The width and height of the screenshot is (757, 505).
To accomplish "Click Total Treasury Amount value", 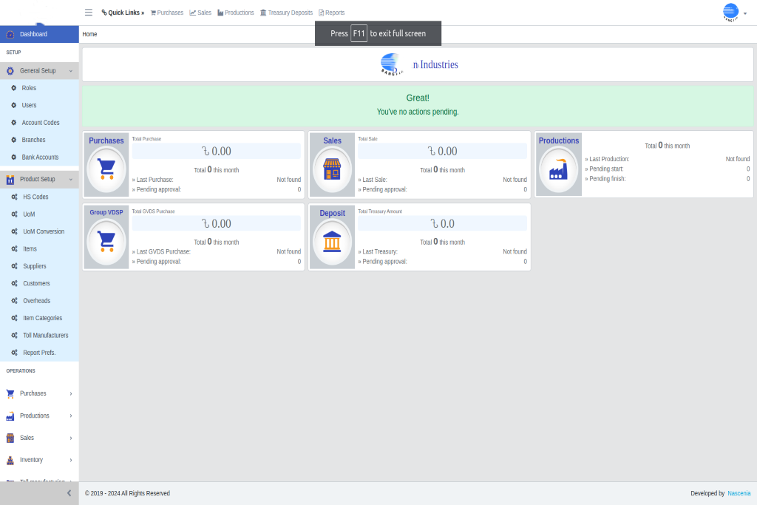I will (x=442, y=223).
